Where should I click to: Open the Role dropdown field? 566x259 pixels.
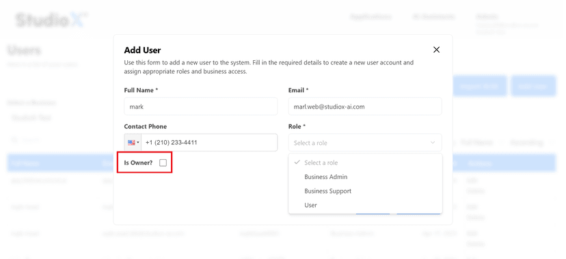365,143
